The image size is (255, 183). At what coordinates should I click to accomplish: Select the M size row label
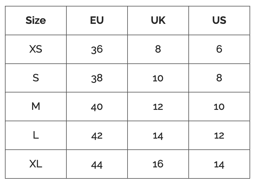(x=36, y=106)
